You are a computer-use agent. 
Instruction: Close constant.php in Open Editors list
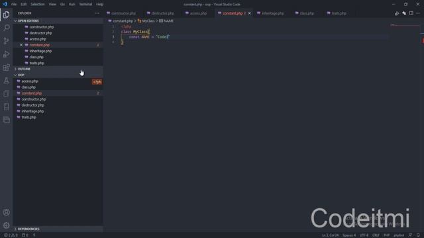click(x=21, y=45)
